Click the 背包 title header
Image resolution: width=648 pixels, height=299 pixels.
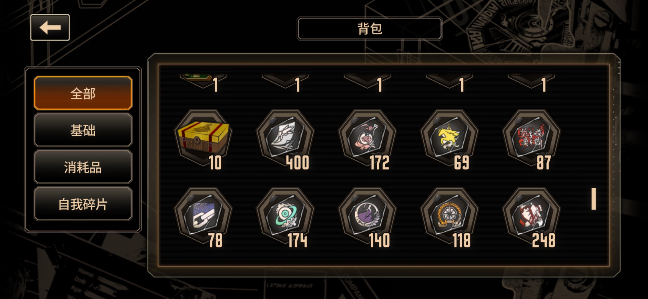(370, 29)
